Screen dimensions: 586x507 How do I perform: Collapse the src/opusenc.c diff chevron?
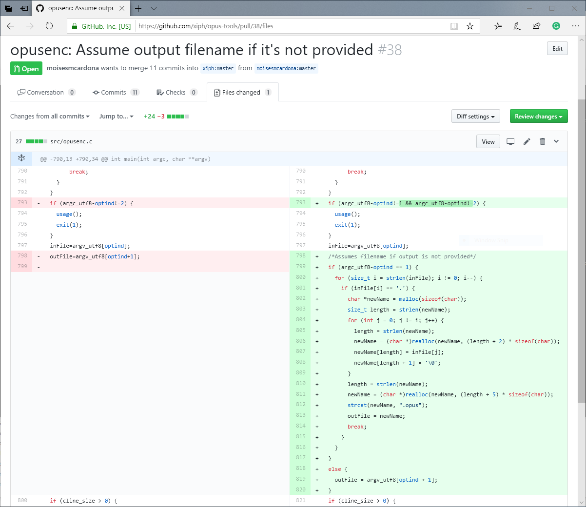[x=556, y=141]
